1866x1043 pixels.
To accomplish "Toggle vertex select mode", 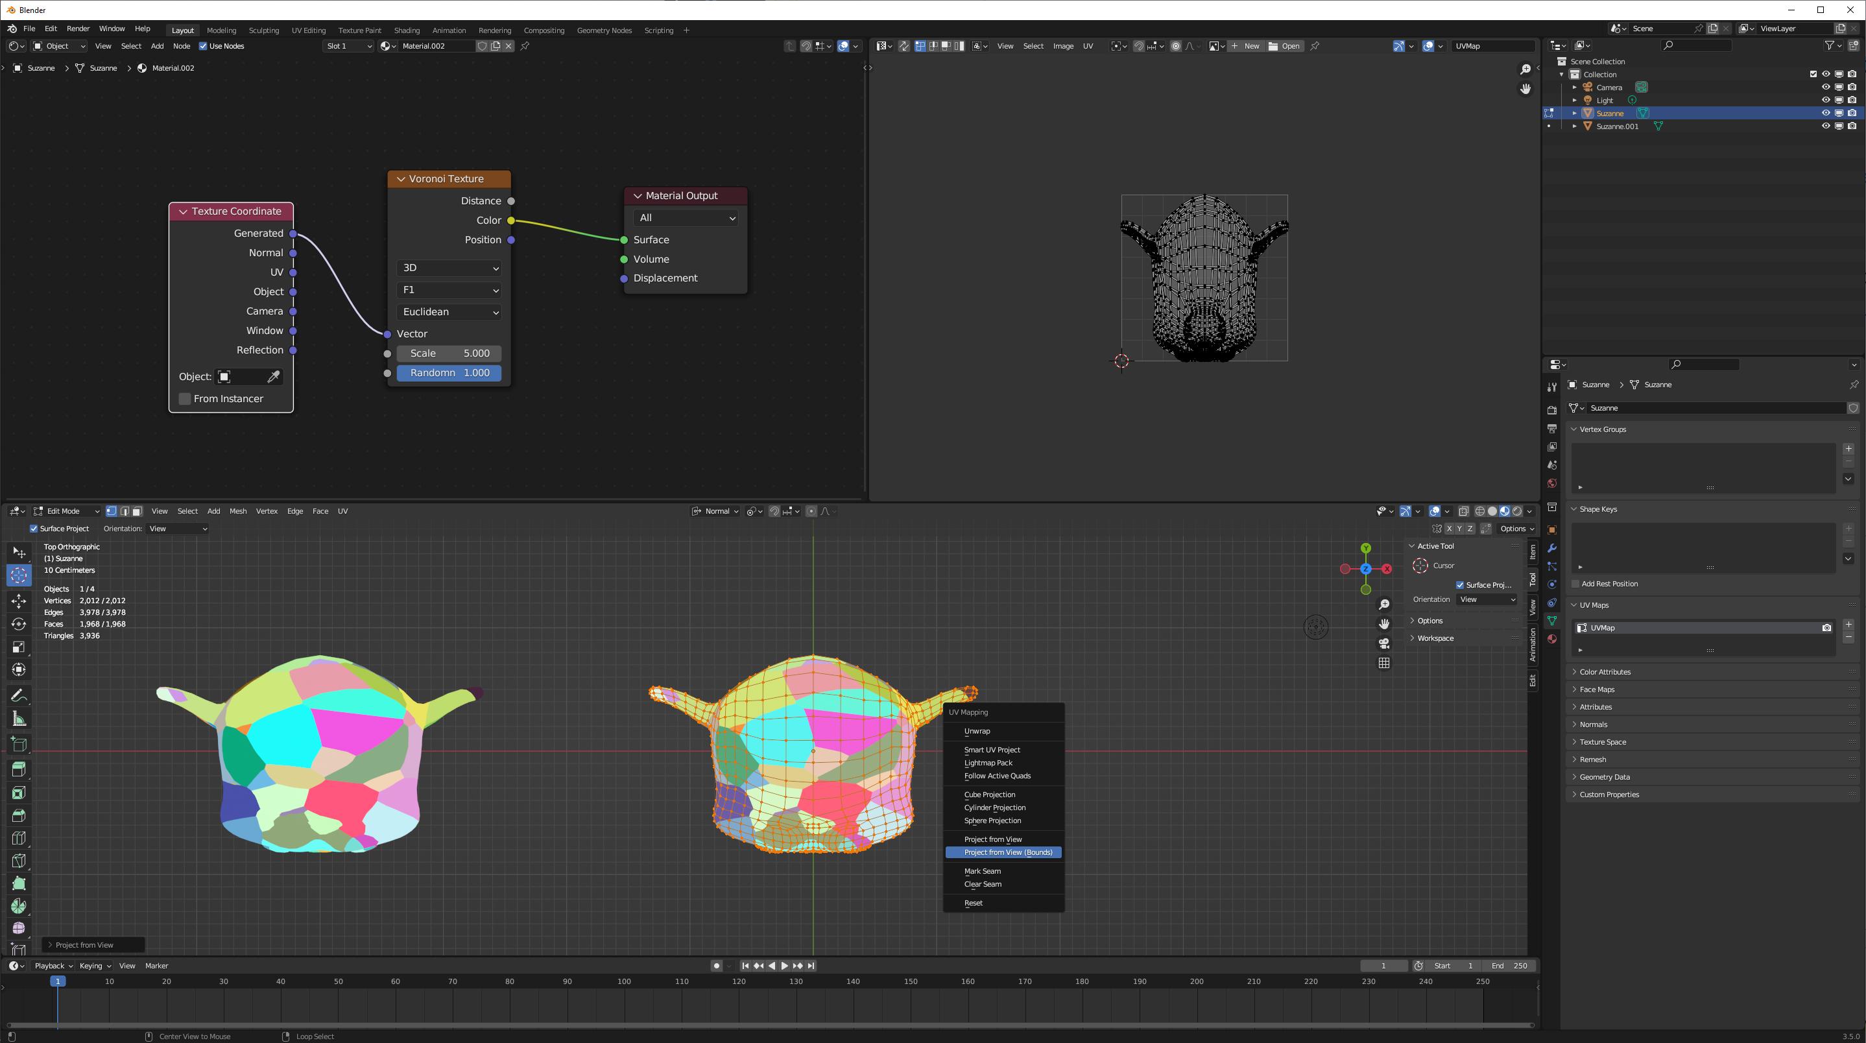I will 111,511.
